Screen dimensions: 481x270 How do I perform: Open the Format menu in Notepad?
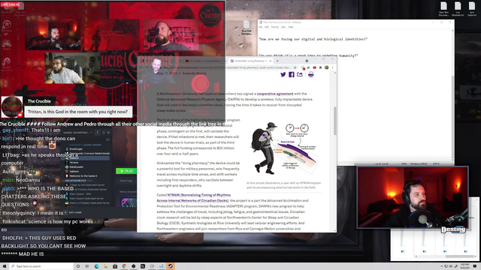click(274, 27)
